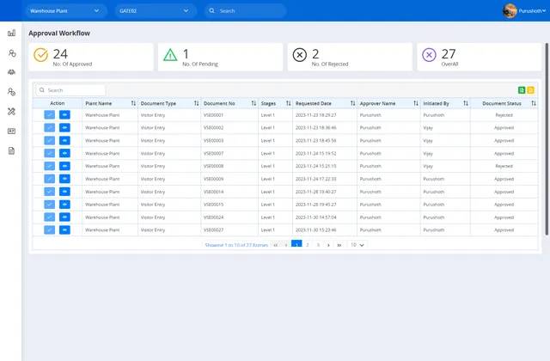Jump to the last page of results

coord(339,245)
